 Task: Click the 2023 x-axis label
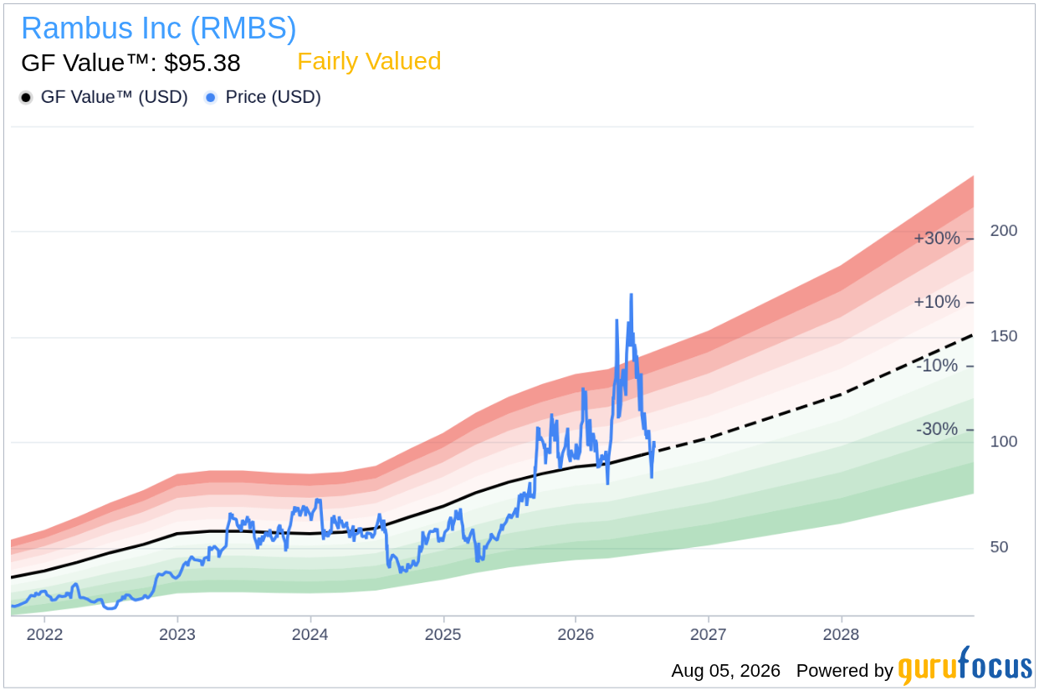(177, 634)
